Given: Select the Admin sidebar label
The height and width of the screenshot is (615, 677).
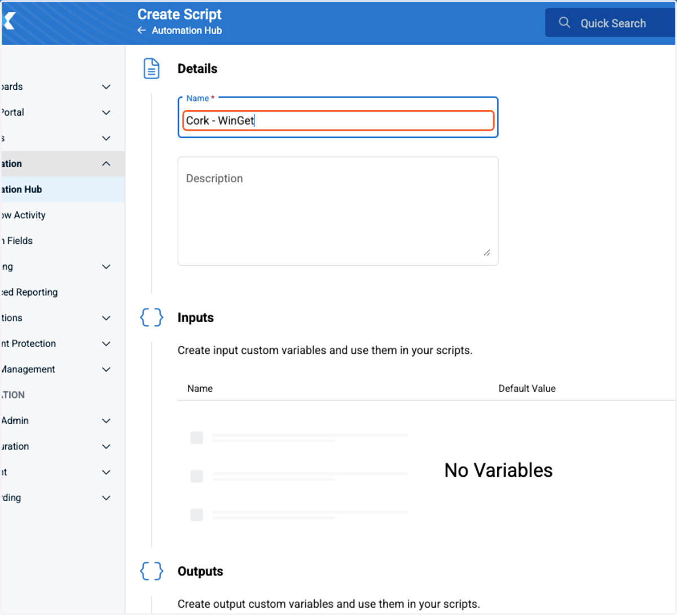Looking at the screenshot, I should point(15,420).
